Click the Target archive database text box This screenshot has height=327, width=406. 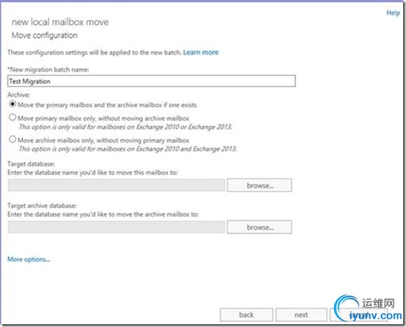[x=116, y=227]
